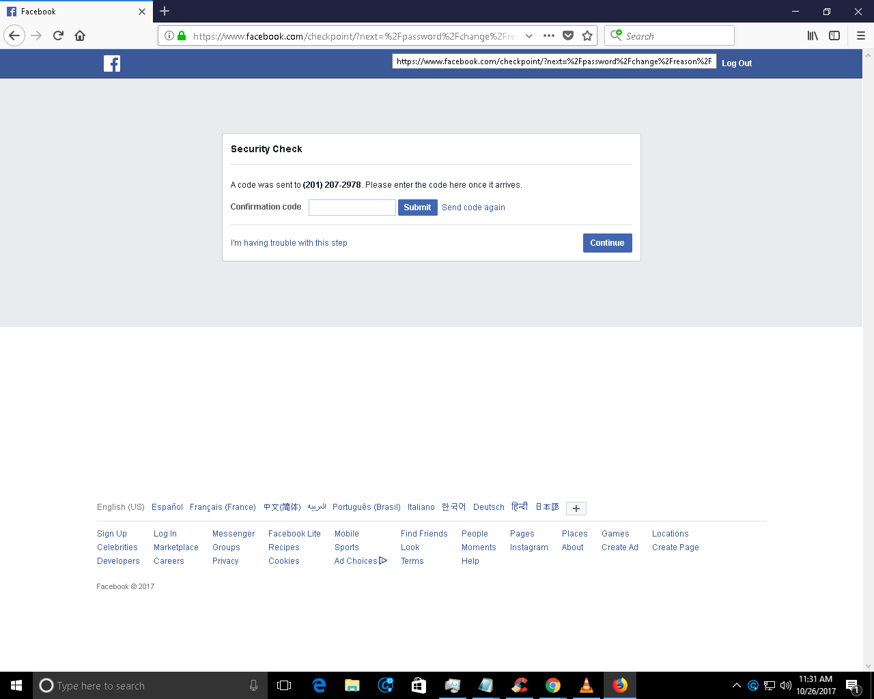Open 'I'm having trouble with this step'
This screenshot has width=874, height=699.
click(x=289, y=243)
